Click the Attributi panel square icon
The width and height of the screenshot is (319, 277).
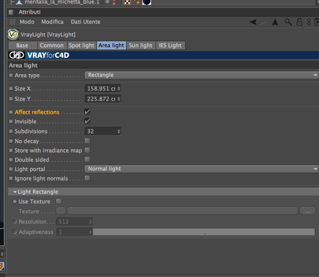point(11,12)
